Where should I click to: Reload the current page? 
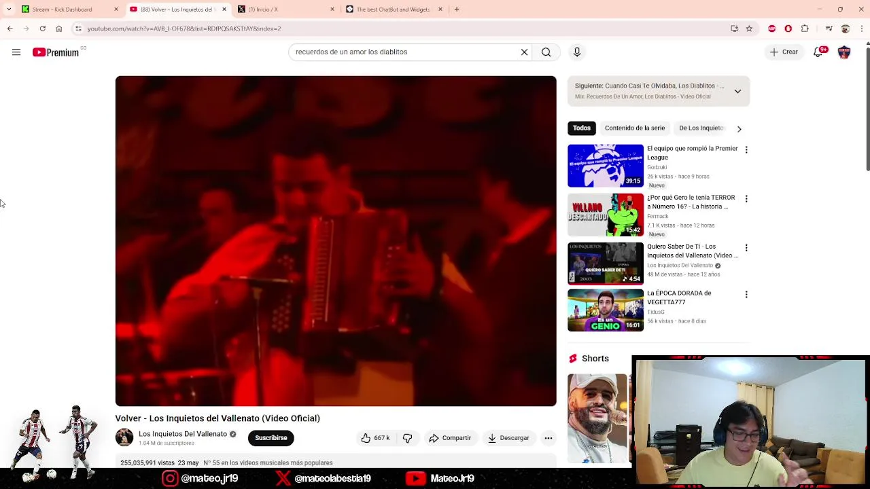click(42, 29)
